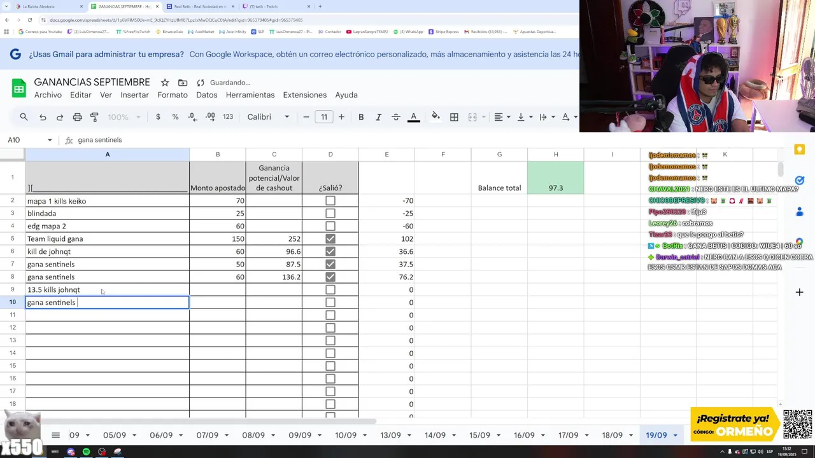Decrease font size with minus button
Image resolution: width=815 pixels, height=458 pixels.
[x=306, y=117]
